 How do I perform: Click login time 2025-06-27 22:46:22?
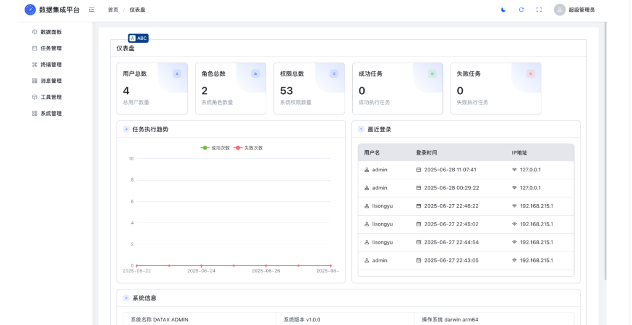451,206
